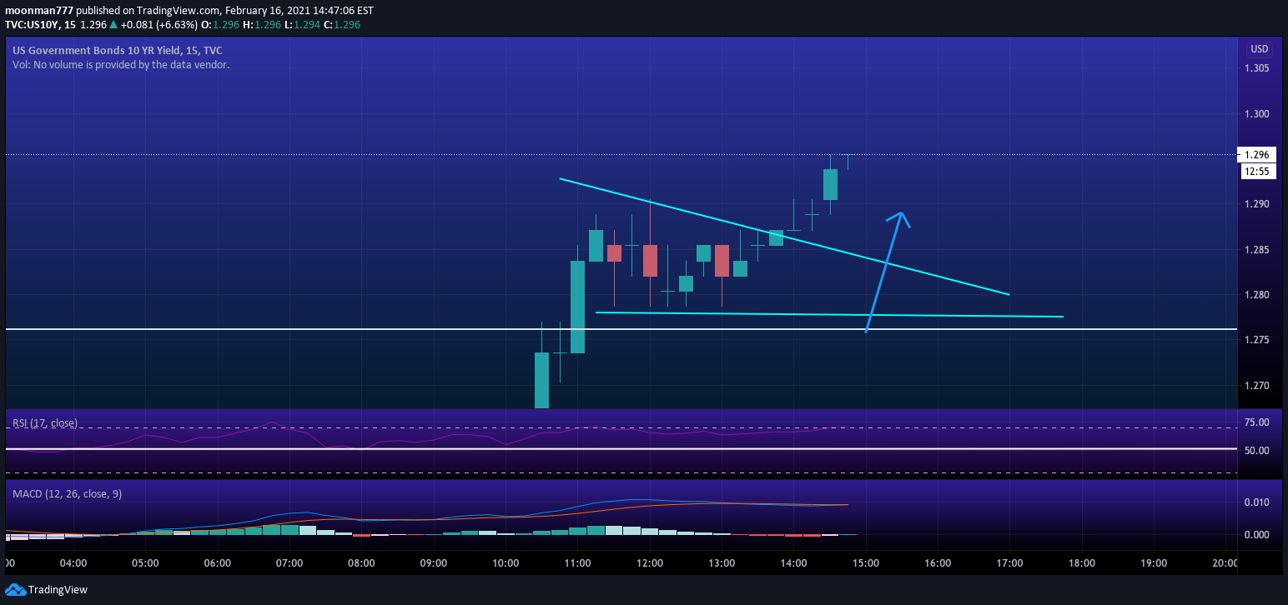1288x605 pixels.
Task: Click the RSI 50.00 axis label
Action: (x=1256, y=451)
